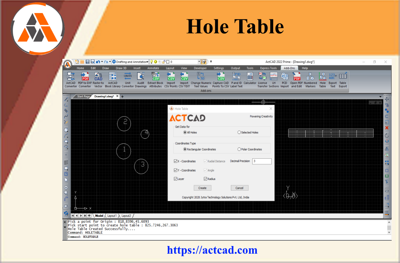
Task: Open the ActCAD Converter tool
Action: tap(71, 80)
